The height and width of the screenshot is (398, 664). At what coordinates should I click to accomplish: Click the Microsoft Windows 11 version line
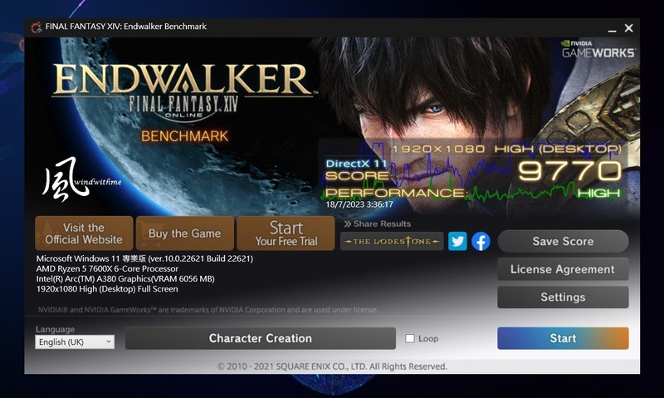(144, 258)
